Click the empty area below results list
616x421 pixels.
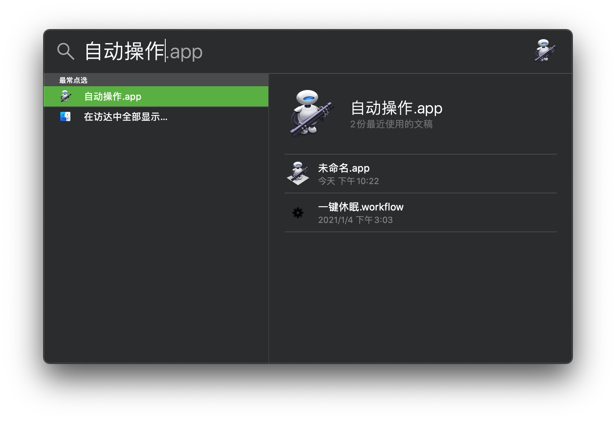[x=156, y=245]
